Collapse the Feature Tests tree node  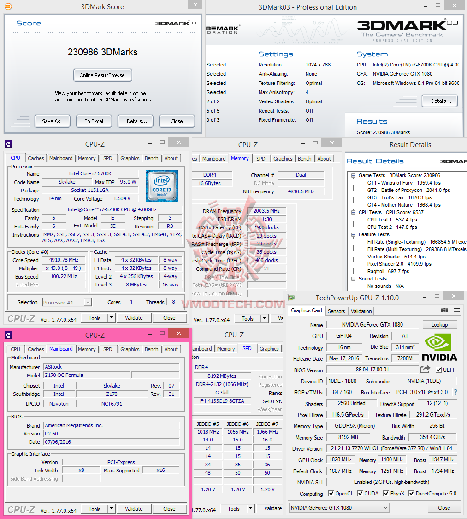point(354,234)
